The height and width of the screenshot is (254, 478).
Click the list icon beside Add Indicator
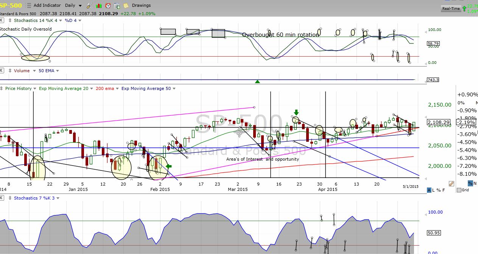(28, 6)
